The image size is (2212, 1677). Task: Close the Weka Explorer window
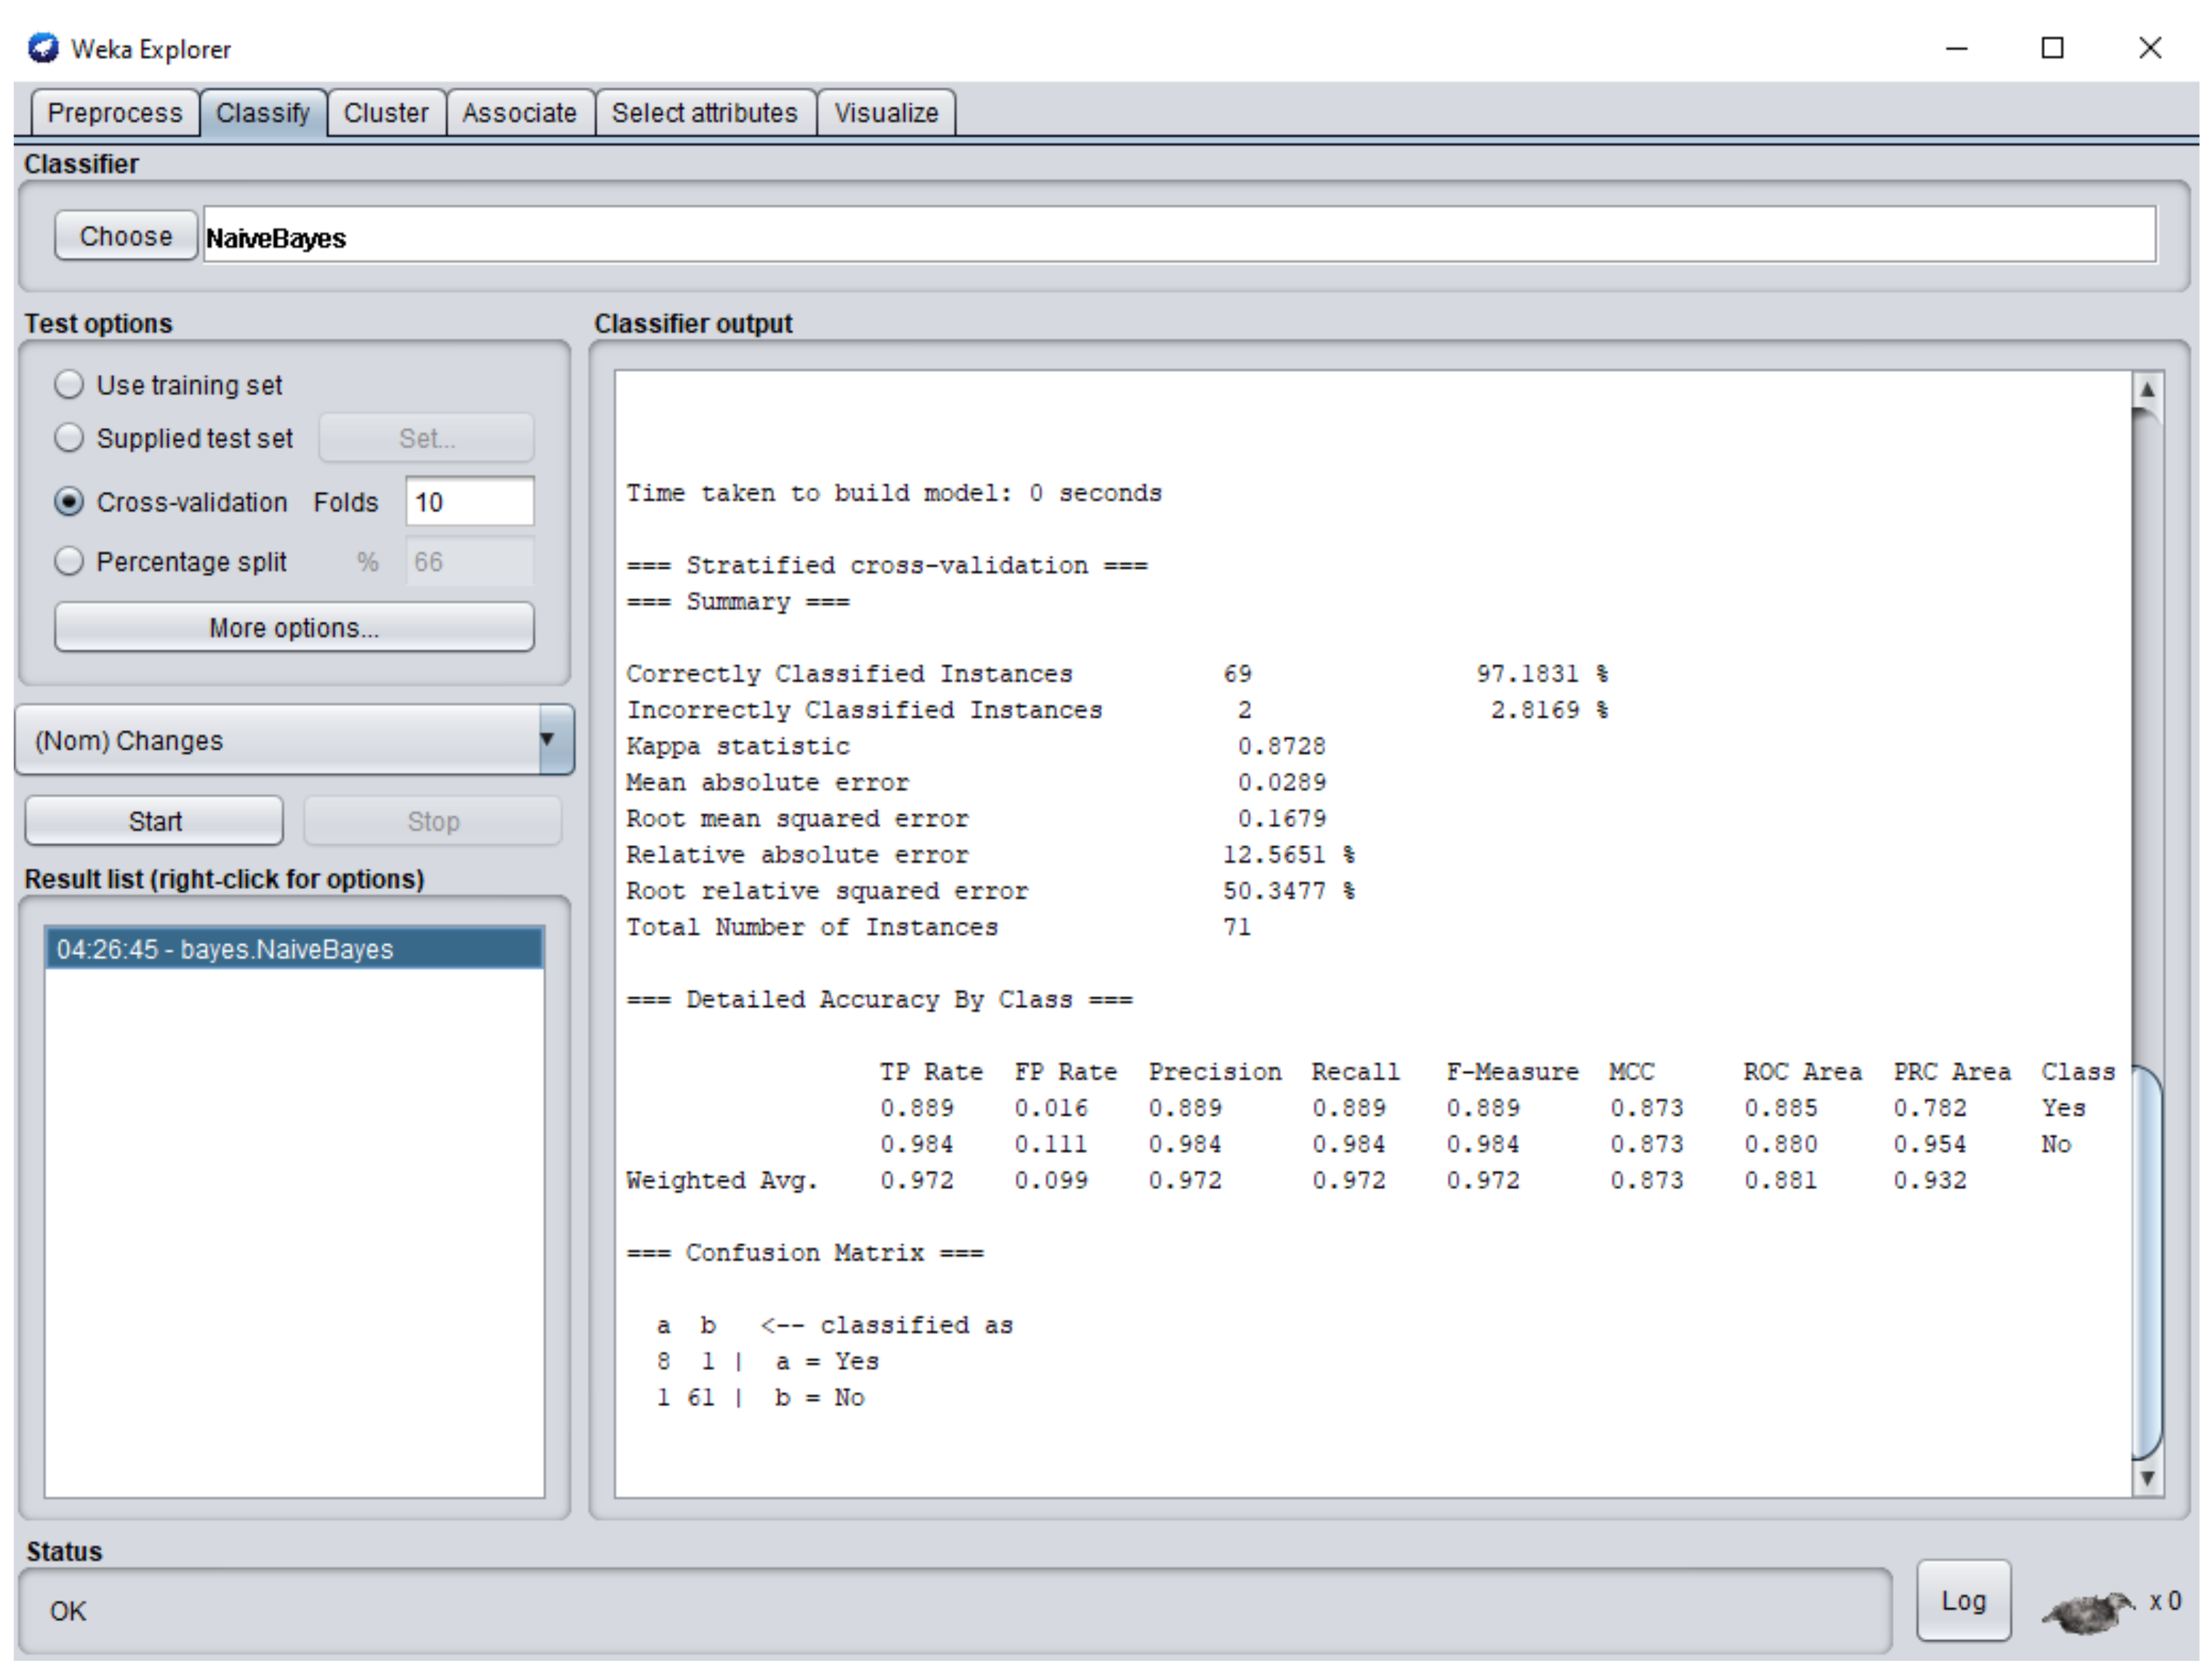pyautogui.click(x=2150, y=48)
